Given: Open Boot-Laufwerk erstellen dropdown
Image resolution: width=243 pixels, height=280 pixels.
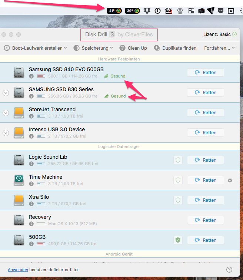Looking at the screenshot, I should (x=35, y=48).
